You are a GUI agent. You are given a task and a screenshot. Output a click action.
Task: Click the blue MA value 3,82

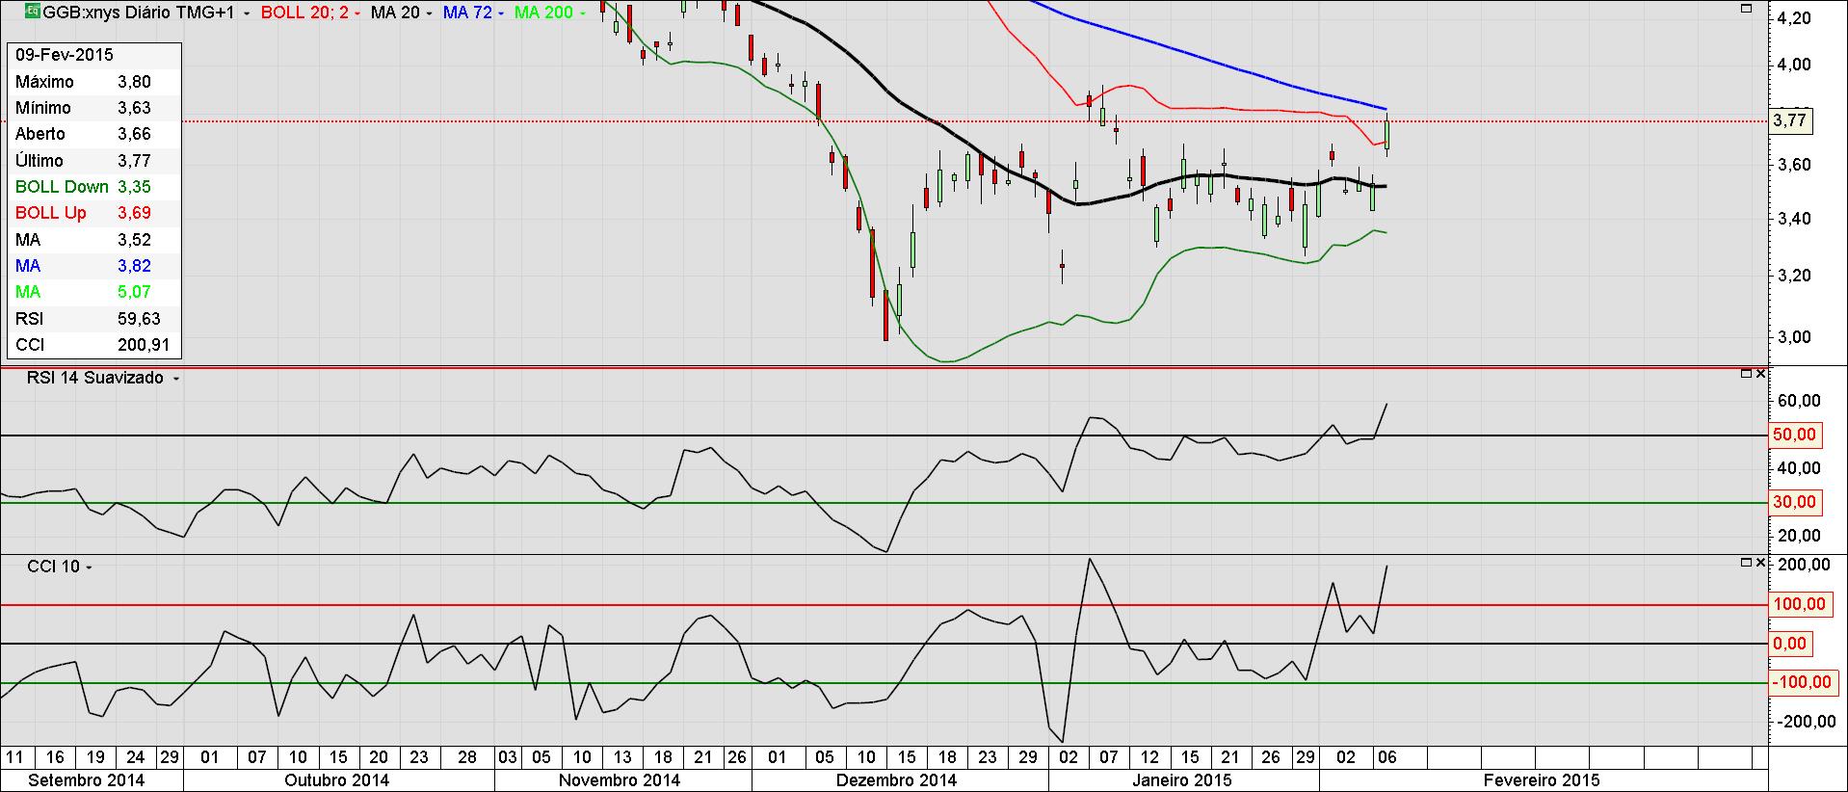pyautogui.click(x=134, y=266)
